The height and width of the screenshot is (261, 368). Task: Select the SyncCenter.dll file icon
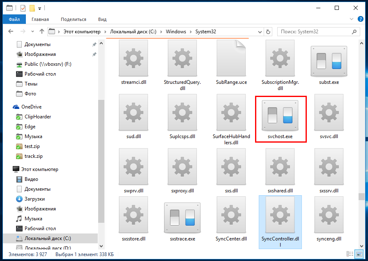231,215
